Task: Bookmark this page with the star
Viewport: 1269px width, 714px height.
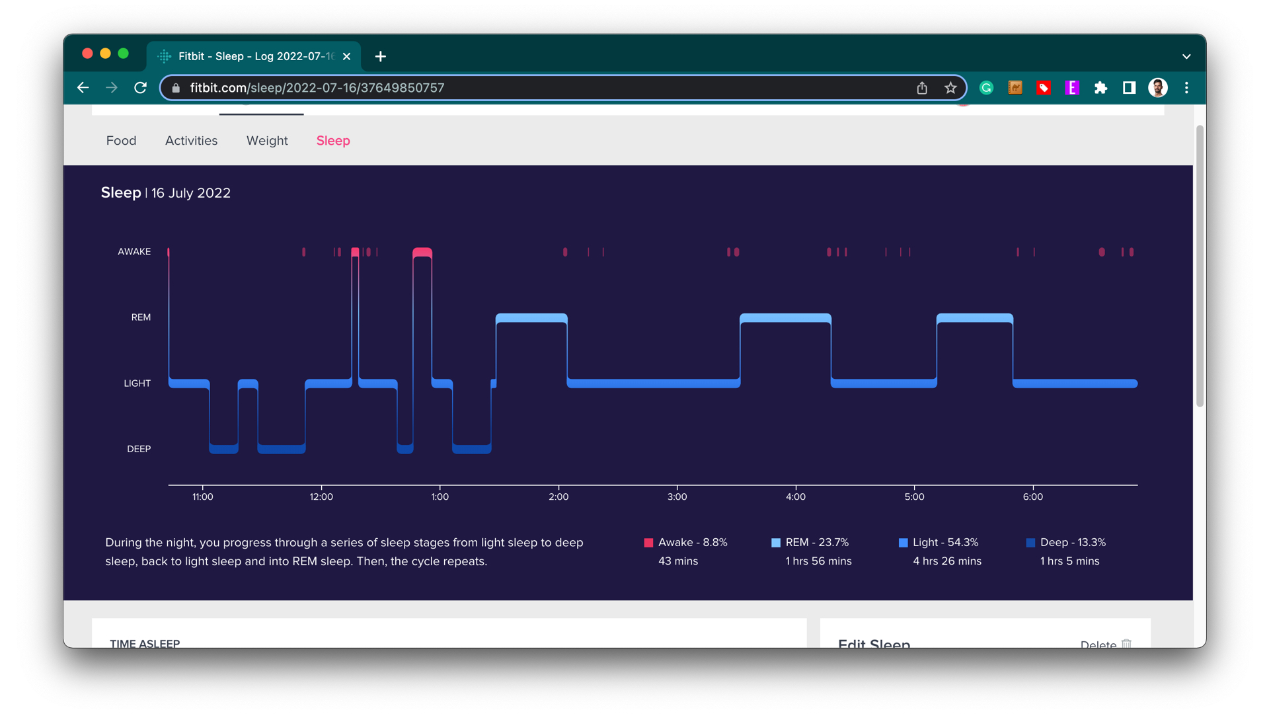Action: coord(950,88)
